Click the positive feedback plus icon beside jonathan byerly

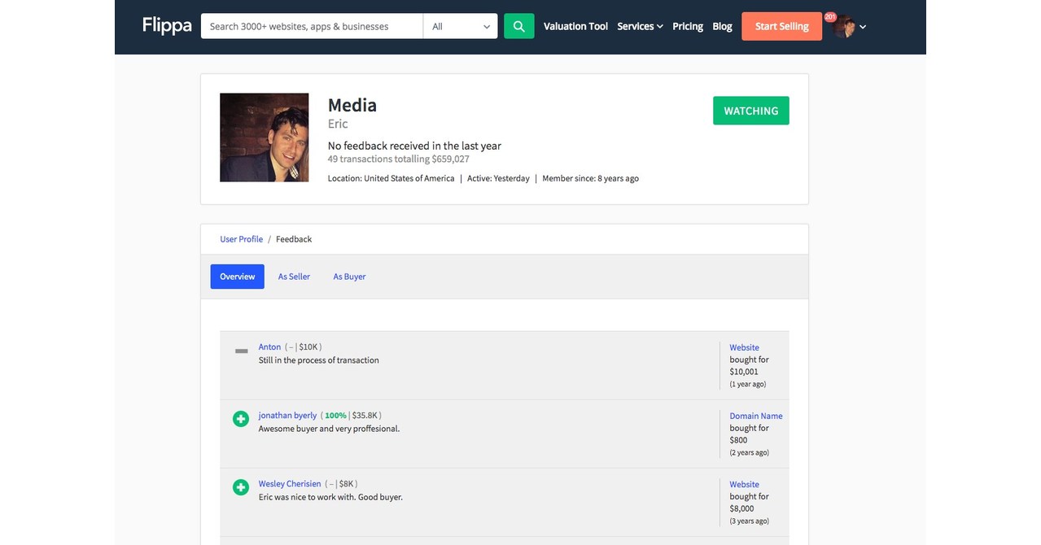[x=240, y=418]
